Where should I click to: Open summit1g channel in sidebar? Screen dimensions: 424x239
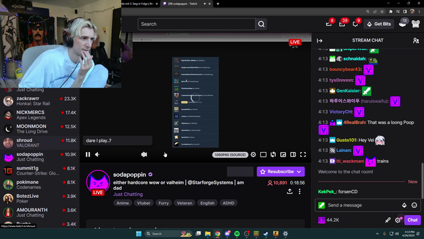40,171
